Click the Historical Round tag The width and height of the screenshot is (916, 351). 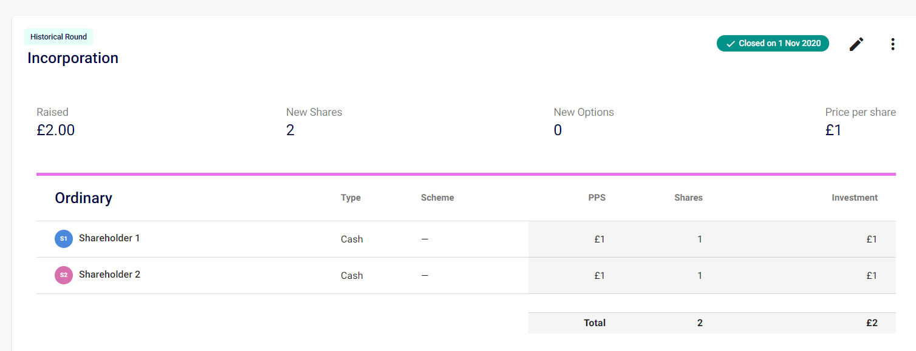[x=58, y=37]
